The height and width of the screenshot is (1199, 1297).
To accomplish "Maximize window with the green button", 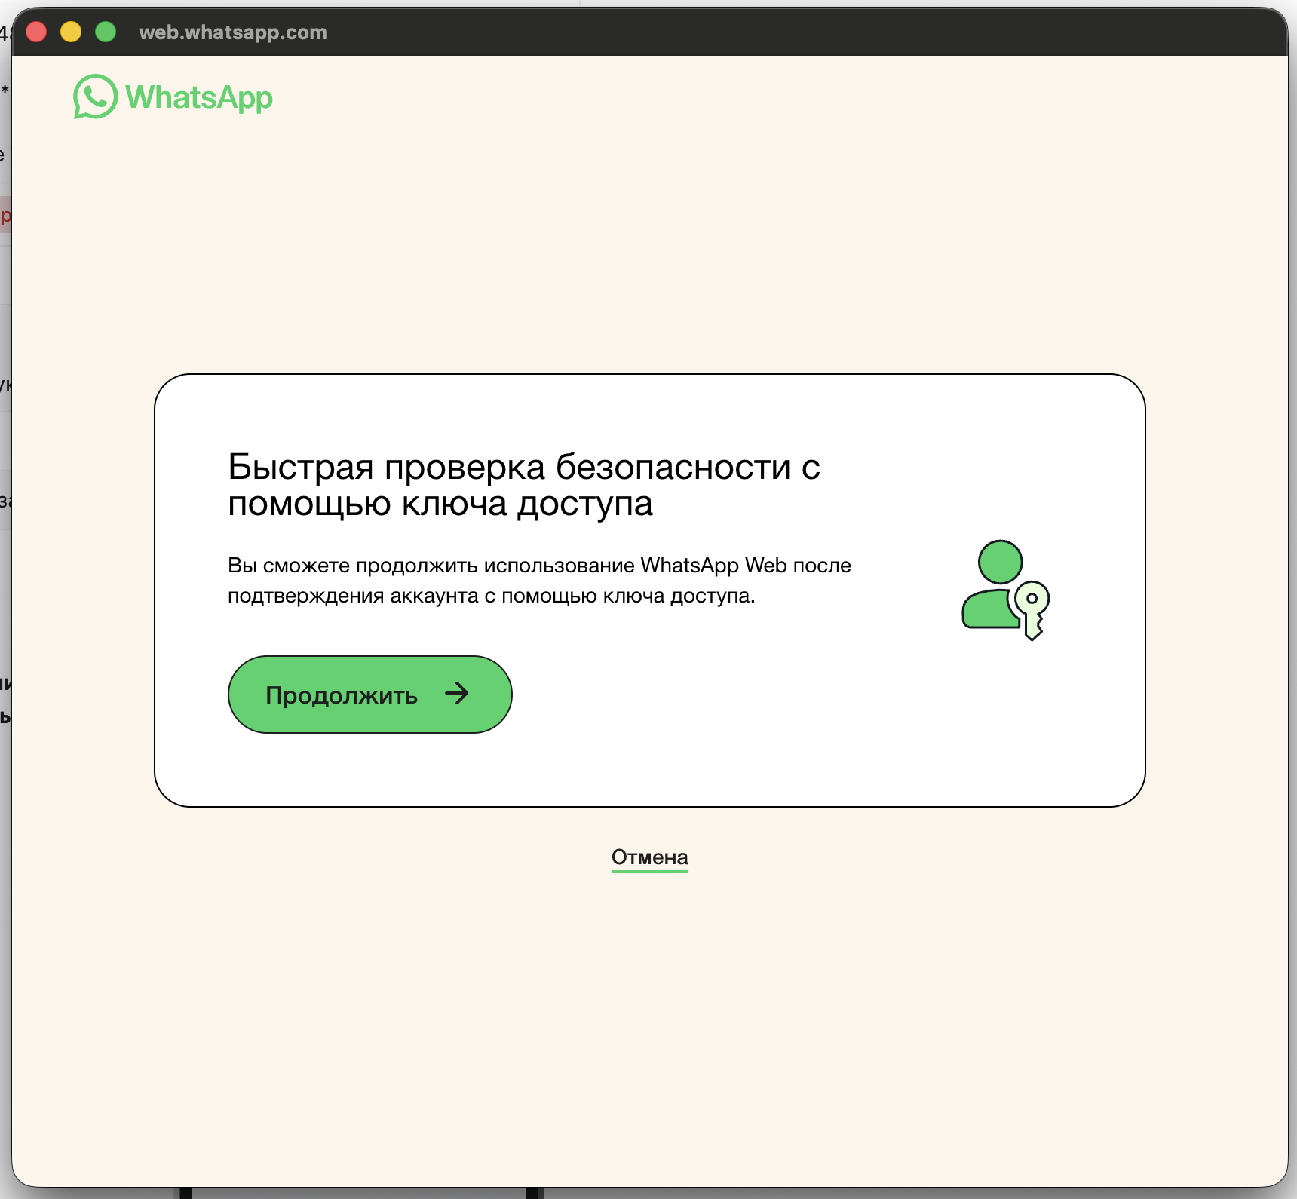I will [106, 32].
